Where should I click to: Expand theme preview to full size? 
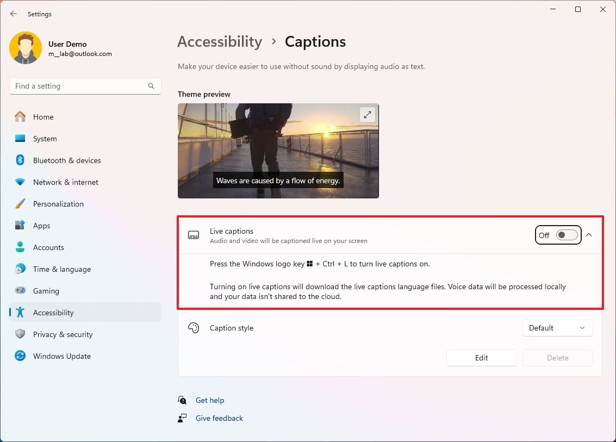click(x=368, y=115)
